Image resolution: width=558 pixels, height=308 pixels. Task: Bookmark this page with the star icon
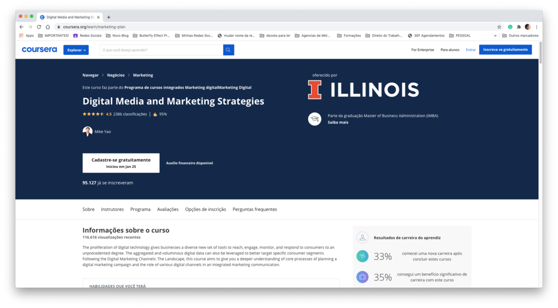click(499, 27)
